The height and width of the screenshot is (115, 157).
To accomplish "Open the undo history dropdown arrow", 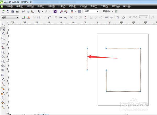I will pyautogui.click(x=42, y=11).
